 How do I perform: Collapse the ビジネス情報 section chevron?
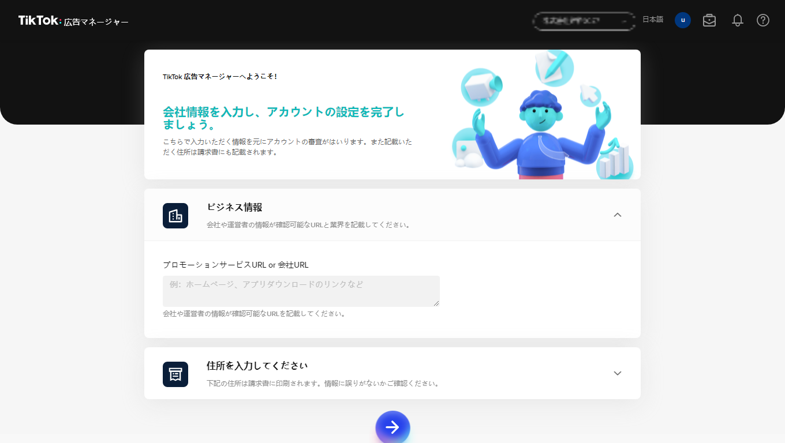click(x=618, y=215)
